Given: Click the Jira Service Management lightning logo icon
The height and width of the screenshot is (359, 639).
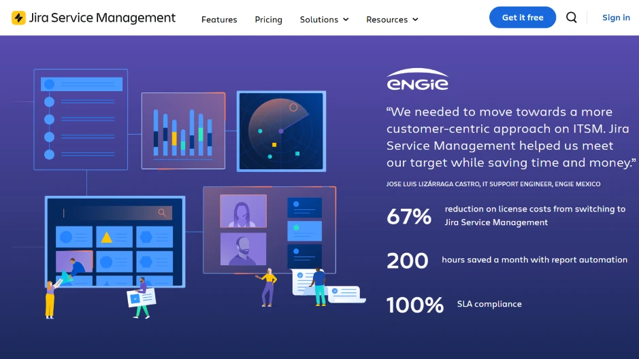Looking at the screenshot, I should pos(18,18).
